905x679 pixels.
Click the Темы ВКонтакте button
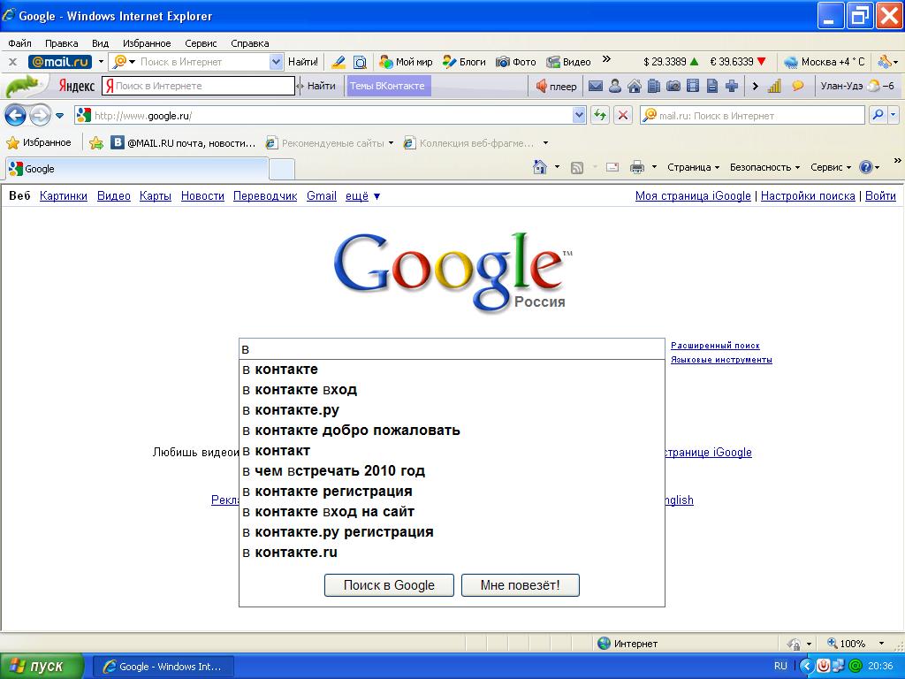point(387,86)
